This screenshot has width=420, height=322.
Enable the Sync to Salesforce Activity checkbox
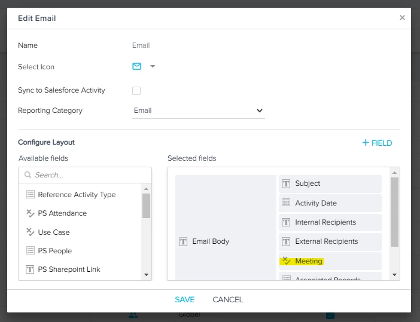tap(136, 91)
